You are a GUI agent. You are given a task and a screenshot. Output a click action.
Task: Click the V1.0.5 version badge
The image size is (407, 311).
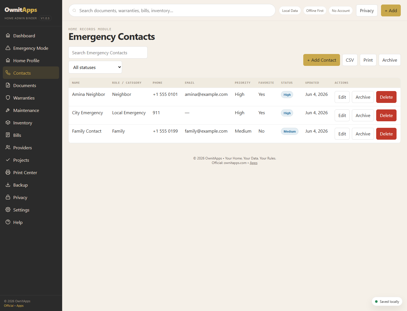point(45,18)
